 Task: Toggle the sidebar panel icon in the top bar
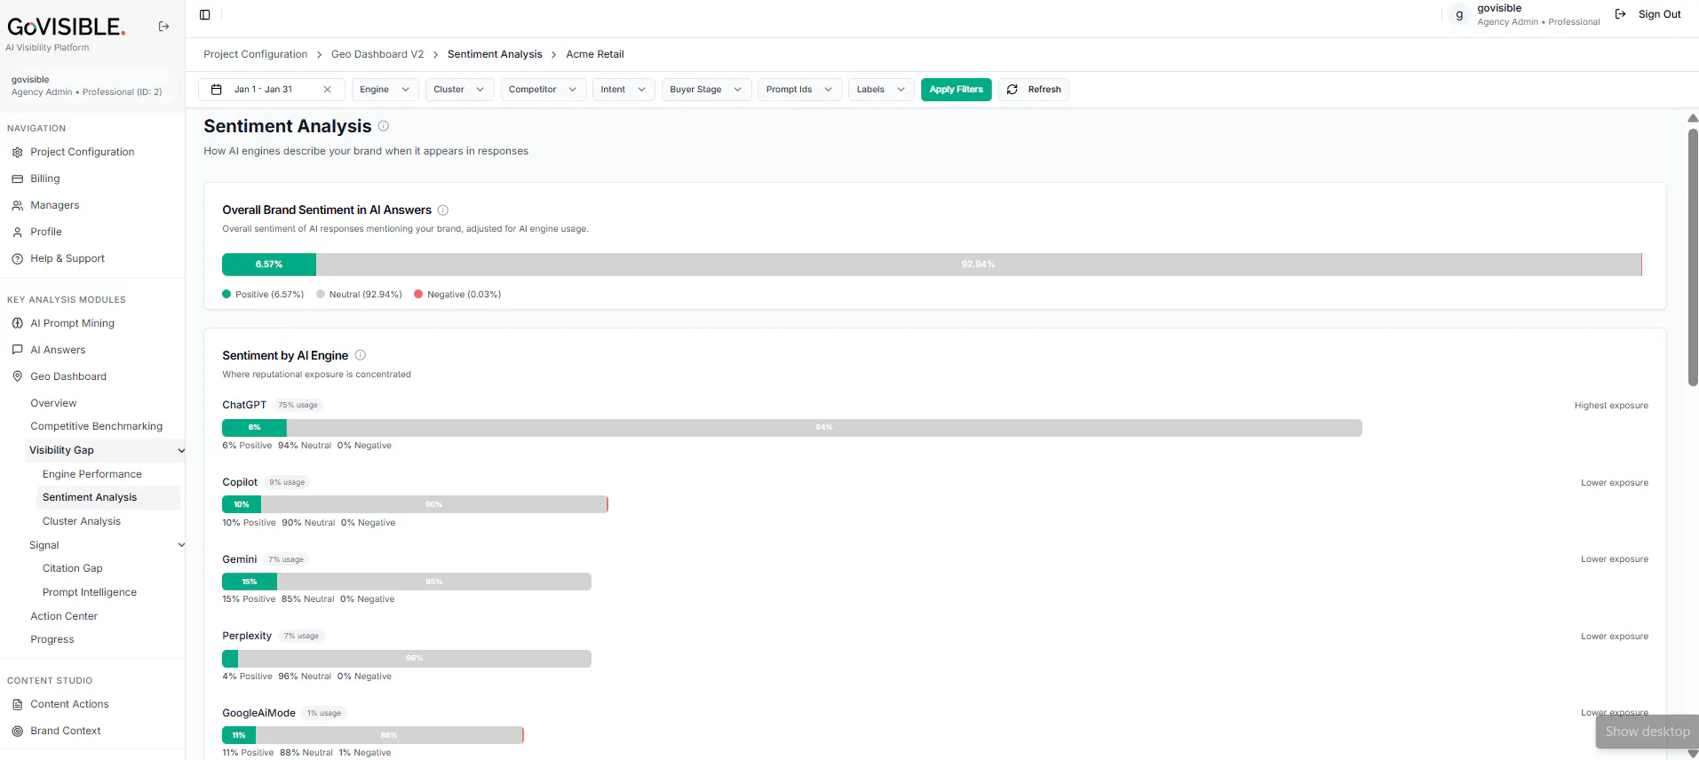(x=205, y=15)
